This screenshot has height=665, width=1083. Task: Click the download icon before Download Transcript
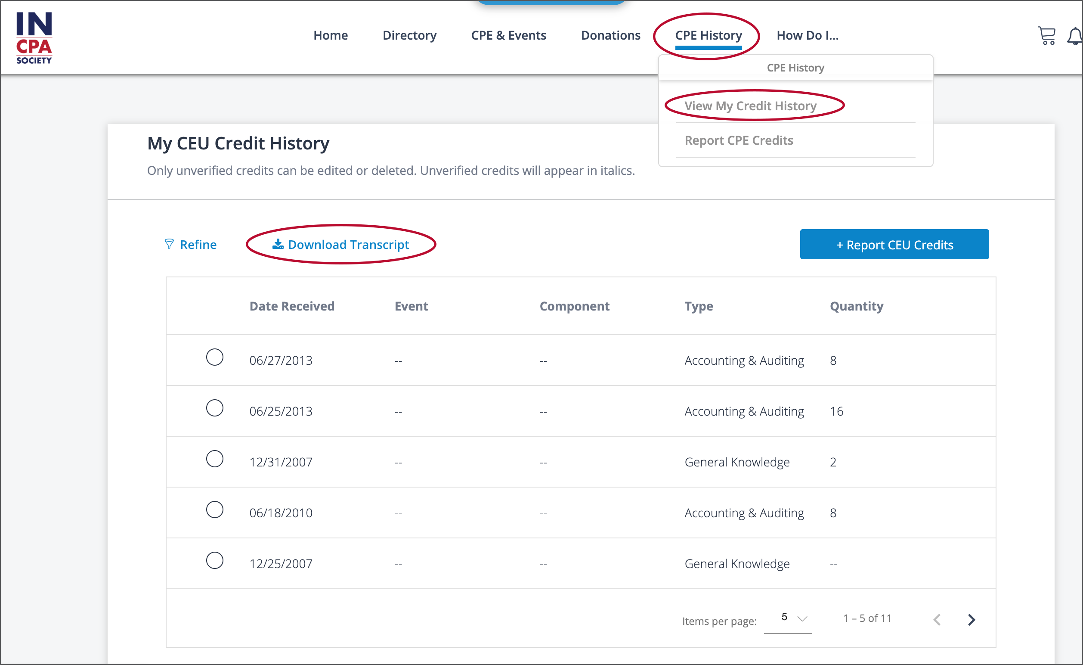pyautogui.click(x=277, y=244)
